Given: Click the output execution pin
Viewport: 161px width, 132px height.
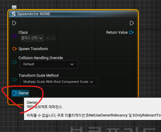Looking at the screenshot, I should pyautogui.click(x=132, y=23).
